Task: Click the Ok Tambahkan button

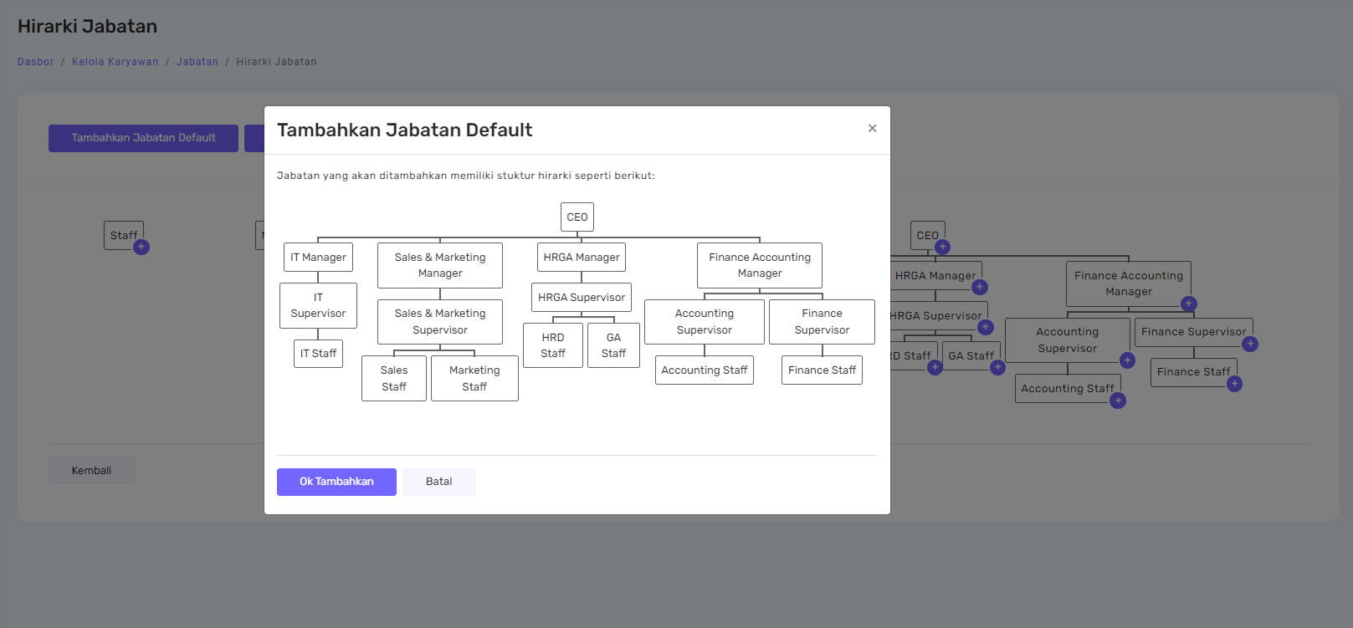Action: [336, 482]
